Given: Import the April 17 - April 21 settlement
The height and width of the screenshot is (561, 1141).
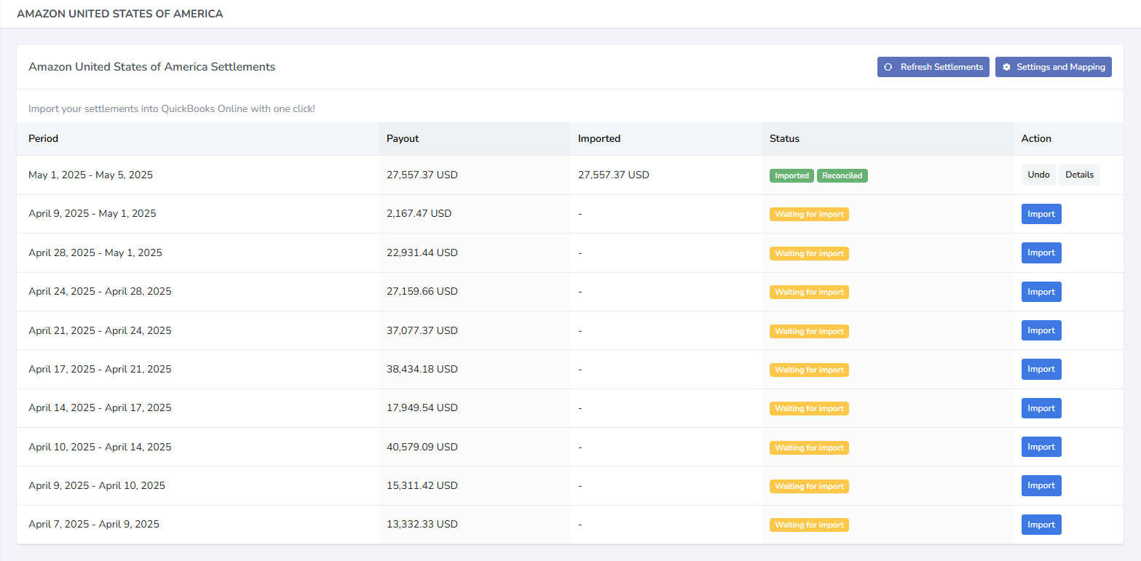Looking at the screenshot, I should [x=1041, y=369].
